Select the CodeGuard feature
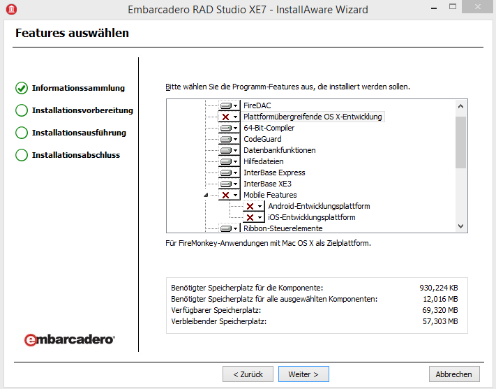Image resolution: width=496 pixels, height=389 pixels. click(262, 139)
